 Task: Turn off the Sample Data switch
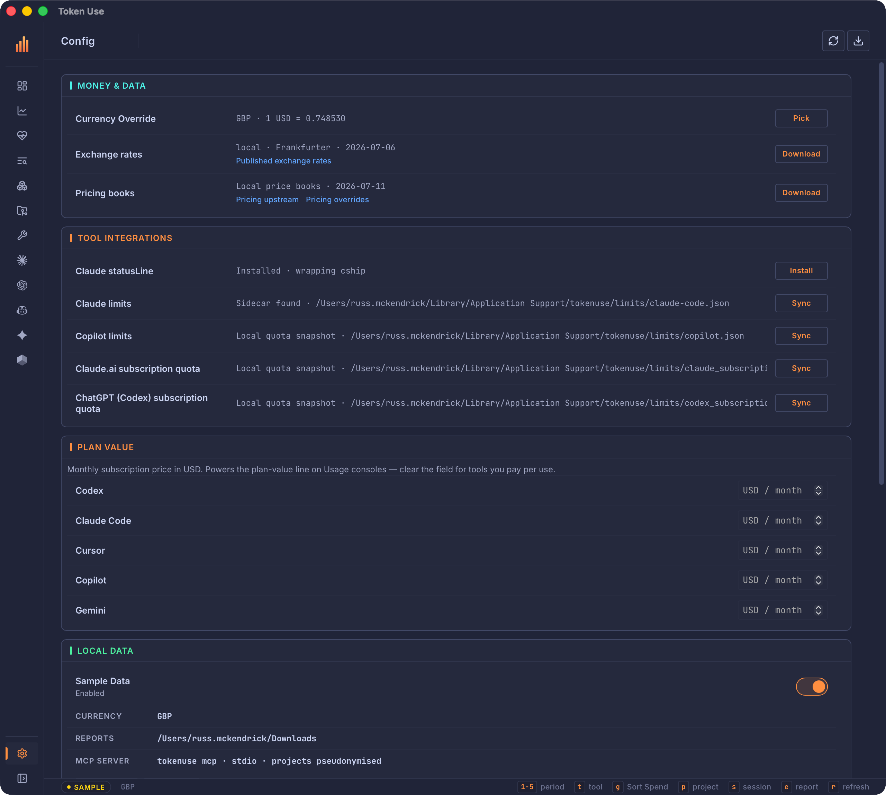[x=811, y=687]
